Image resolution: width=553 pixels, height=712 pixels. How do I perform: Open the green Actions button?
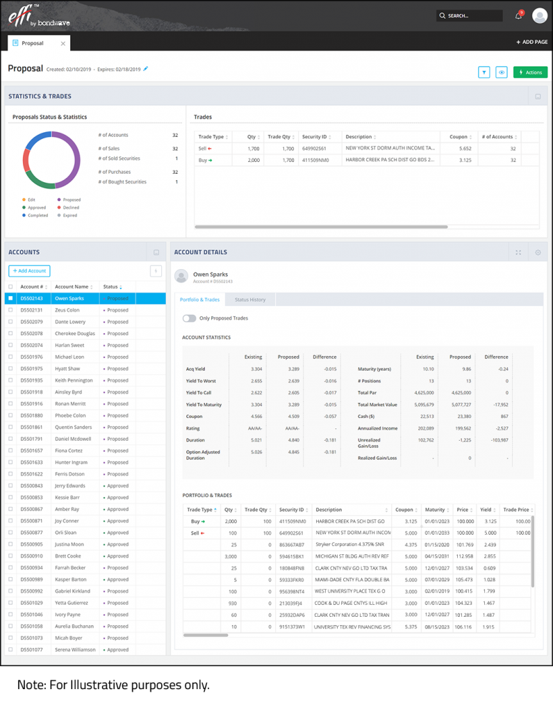coord(530,72)
